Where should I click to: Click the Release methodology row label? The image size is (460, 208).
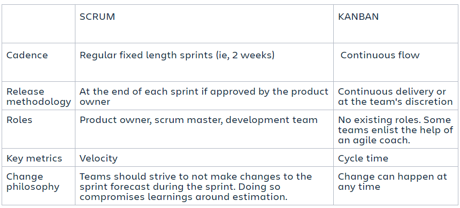click(x=39, y=97)
